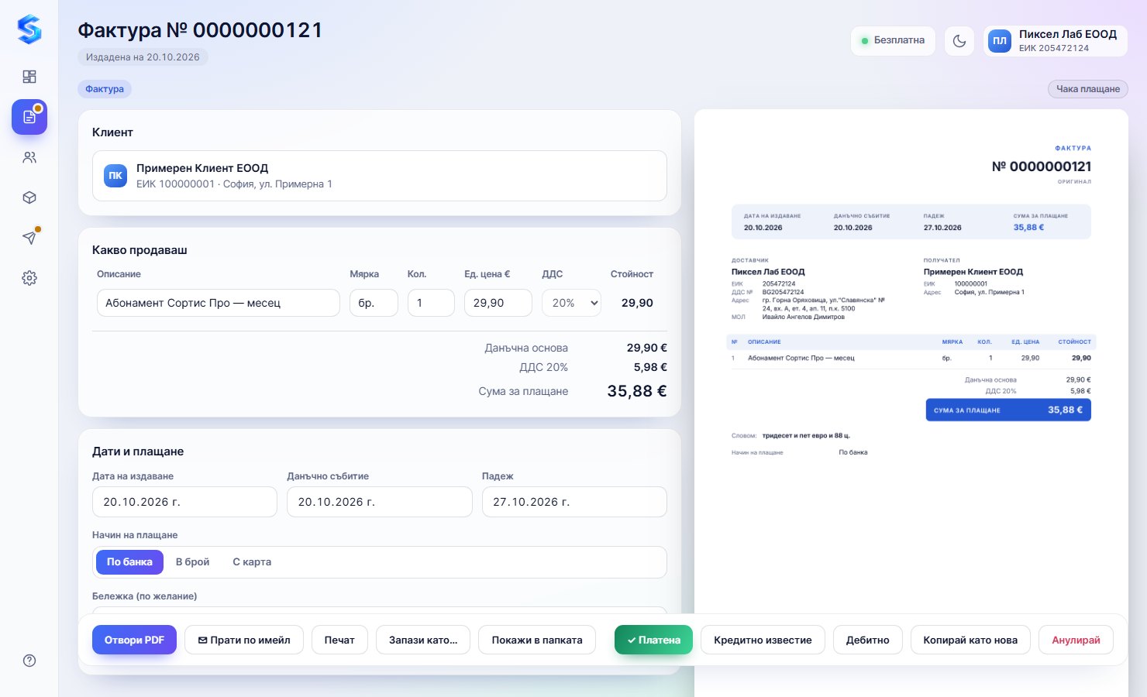Click Отвори PDF button
1147x697 pixels.
coord(135,640)
